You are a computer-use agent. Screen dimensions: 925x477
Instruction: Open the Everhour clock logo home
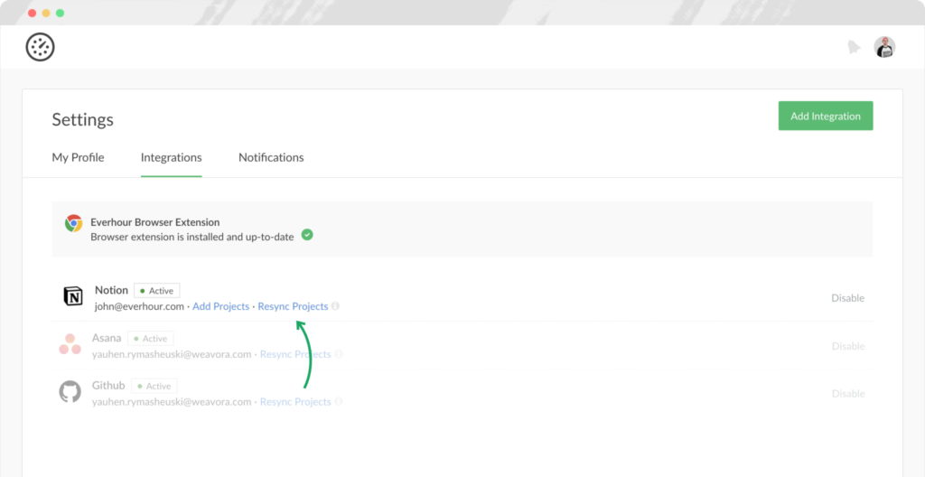click(x=40, y=47)
